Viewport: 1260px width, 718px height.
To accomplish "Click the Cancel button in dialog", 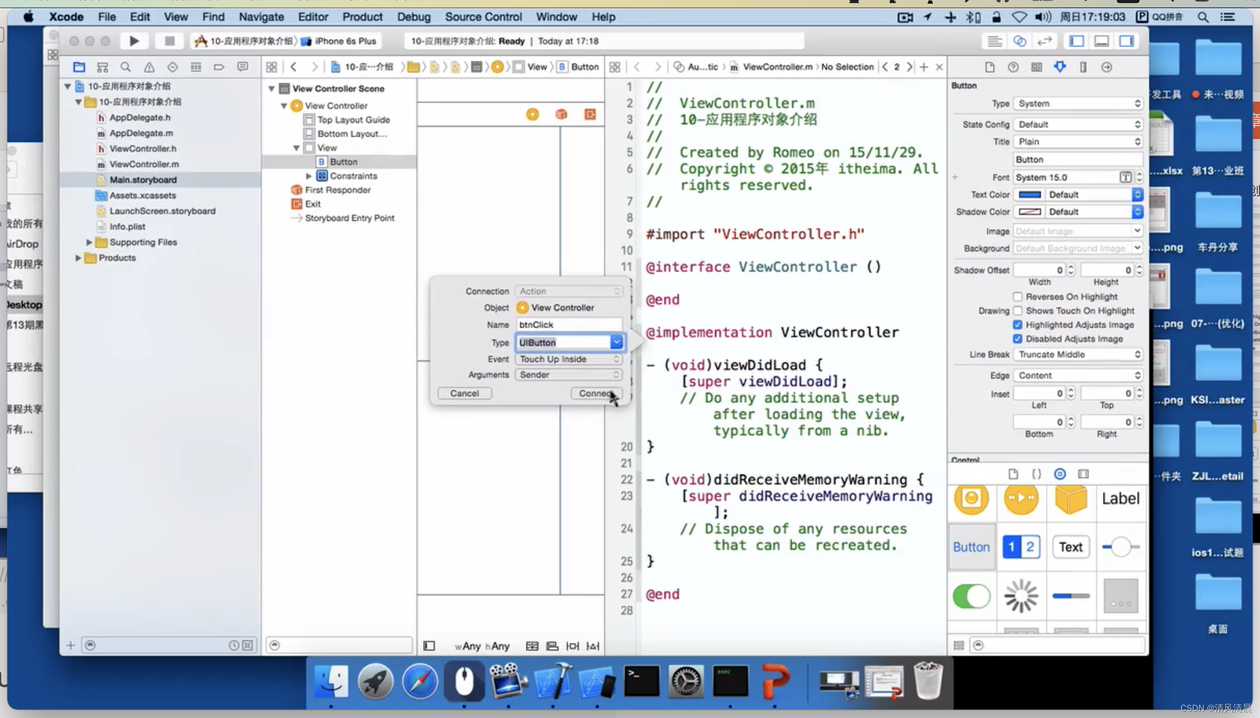I will click(464, 393).
